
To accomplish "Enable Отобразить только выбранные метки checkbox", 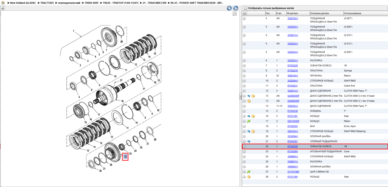I will pos(246,8).
